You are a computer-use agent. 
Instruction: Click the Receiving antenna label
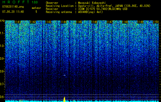click(59, 12)
